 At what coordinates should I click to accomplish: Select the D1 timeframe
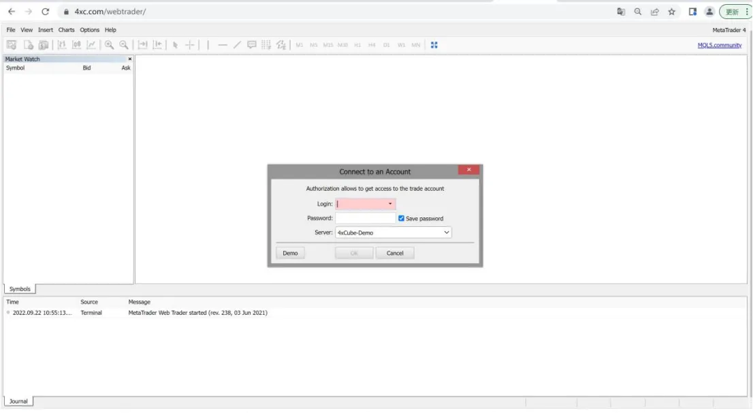pyautogui.click(x=387, y=45)
